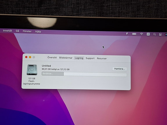
Task: Open the Hjälp menu
Action: pos(38,32)
